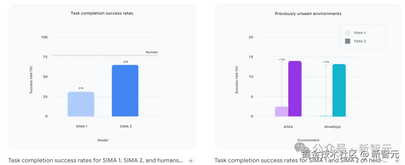Expand the left chart caption plus icon
405x165 pixels.
[191, 161]
